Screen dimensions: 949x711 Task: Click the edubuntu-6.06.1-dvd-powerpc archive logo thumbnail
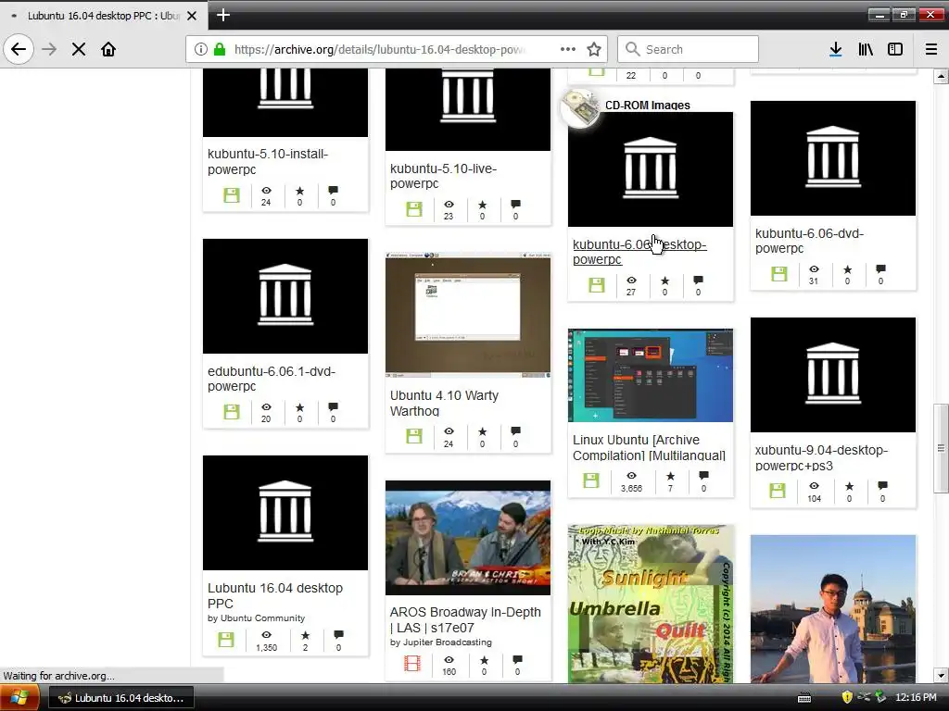coord(285,296)
